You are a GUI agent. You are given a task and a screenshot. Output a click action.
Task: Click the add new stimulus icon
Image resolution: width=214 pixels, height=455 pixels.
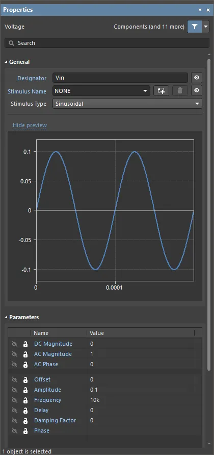pyautogui.click(x=161, y=91)
